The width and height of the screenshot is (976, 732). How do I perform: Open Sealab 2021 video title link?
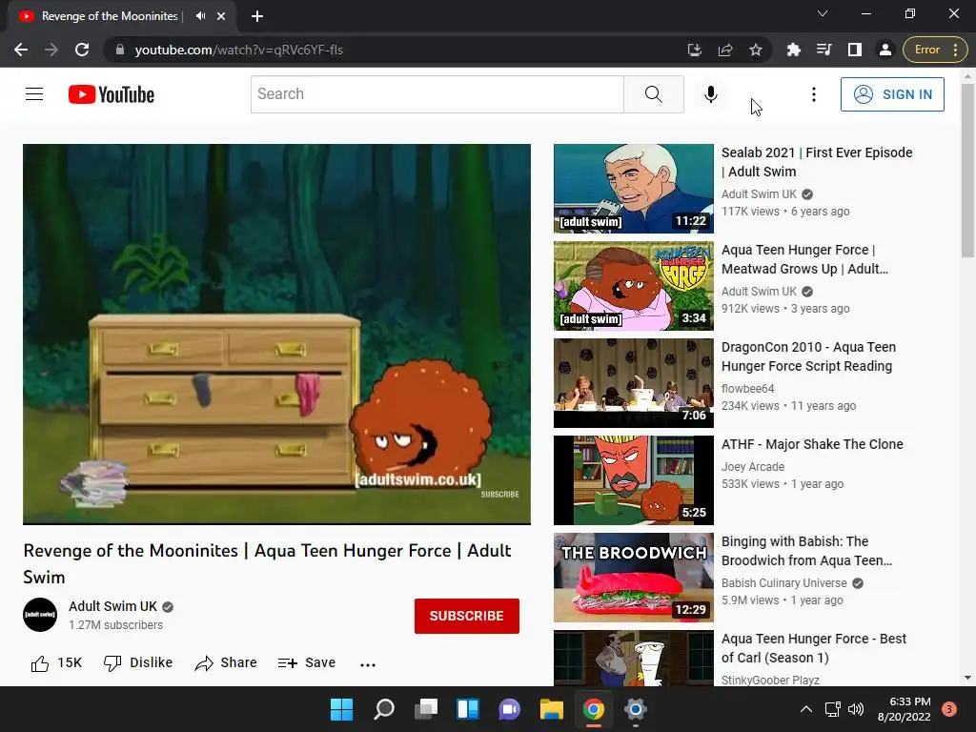(817, 162)
